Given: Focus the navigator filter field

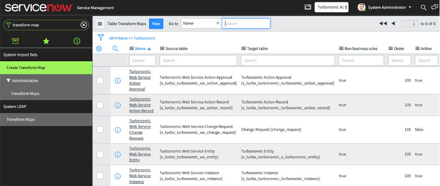Looking at the screenshot, I should click(46, 25).
